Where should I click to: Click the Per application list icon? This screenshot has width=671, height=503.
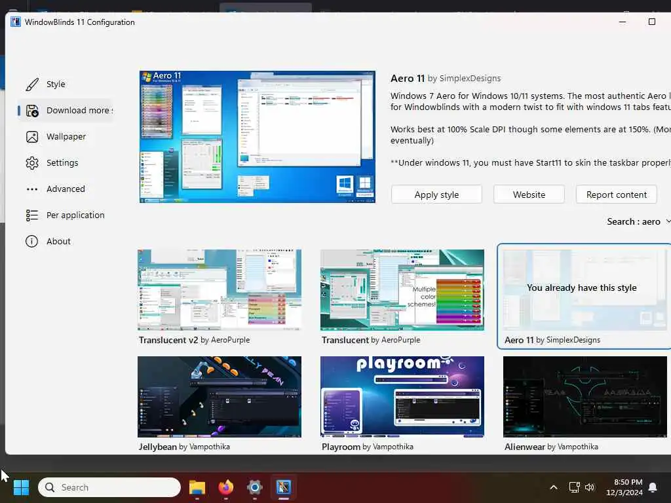point(32,215)
